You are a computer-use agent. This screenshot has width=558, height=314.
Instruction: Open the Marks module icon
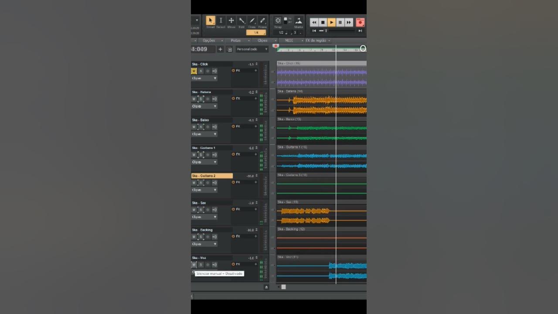point(299,20)
